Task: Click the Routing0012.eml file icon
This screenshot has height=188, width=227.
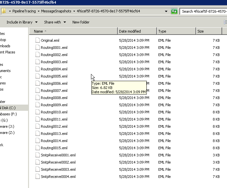Action: click(x=38, y=126)
